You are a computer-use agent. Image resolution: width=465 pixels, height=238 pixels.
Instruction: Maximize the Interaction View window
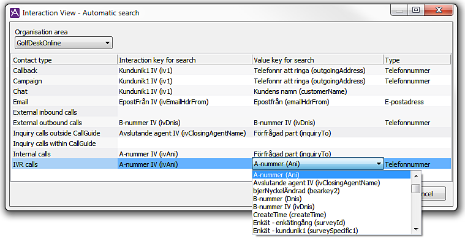pos(416,10)
